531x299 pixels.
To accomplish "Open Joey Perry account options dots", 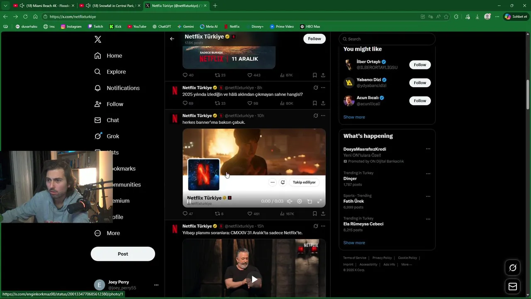I will coord(156,285).
